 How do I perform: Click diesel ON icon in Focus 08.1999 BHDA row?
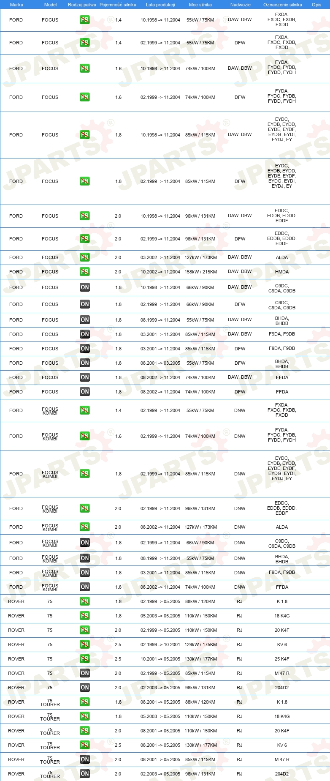pyautogui.click(x=85, y=320)
